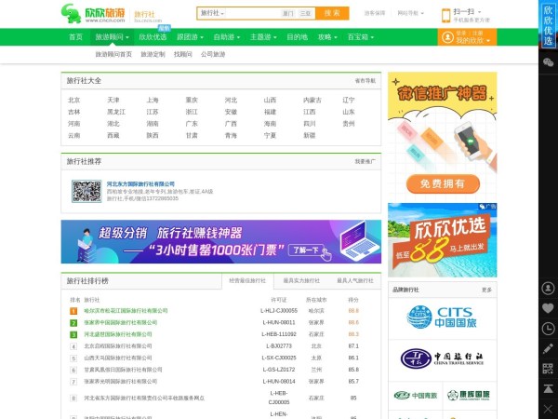
Task: Select 内蒙古 in province list
Action: pyautogui.click(x=312, y=101)
